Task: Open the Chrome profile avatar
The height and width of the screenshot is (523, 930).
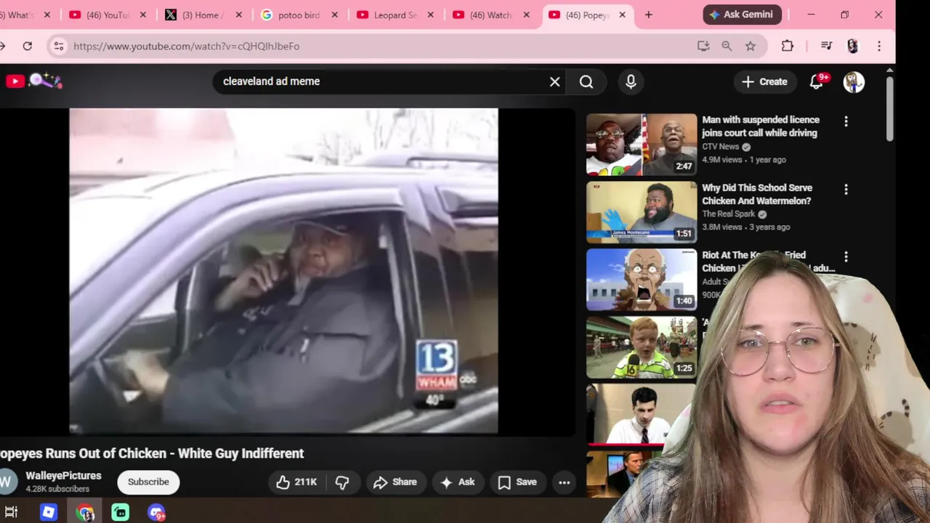Action: pyautogui.click(x=853, y=46)
